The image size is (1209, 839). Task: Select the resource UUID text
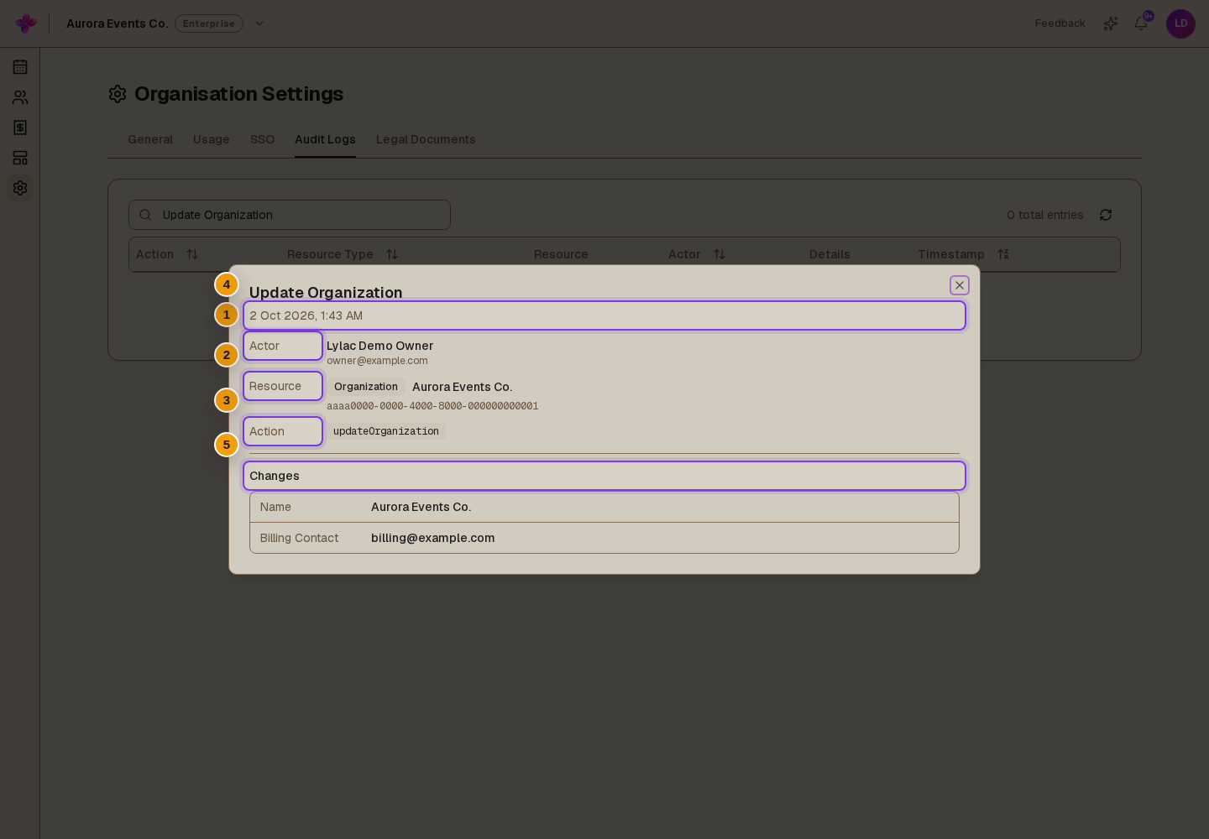pyautogui.click(x=432, y=406)
